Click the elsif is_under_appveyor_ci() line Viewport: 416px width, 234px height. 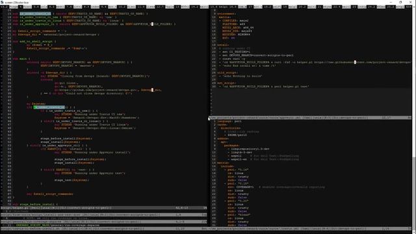coord(57,145)
